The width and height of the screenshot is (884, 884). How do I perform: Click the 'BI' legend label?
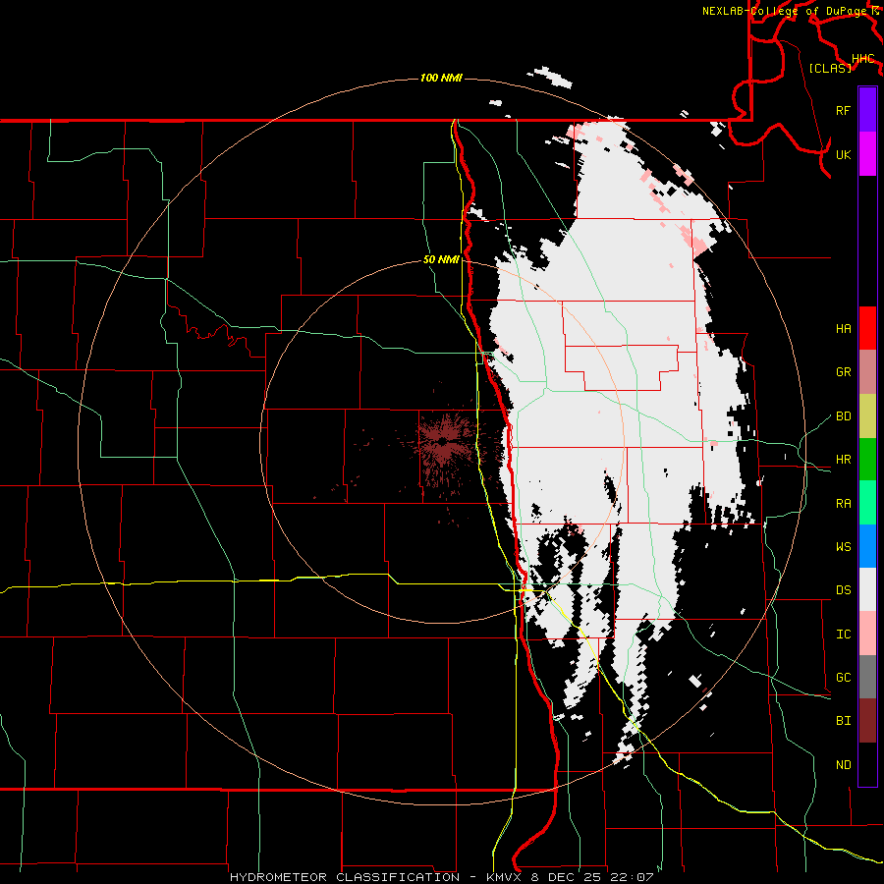tap(843, 721)
